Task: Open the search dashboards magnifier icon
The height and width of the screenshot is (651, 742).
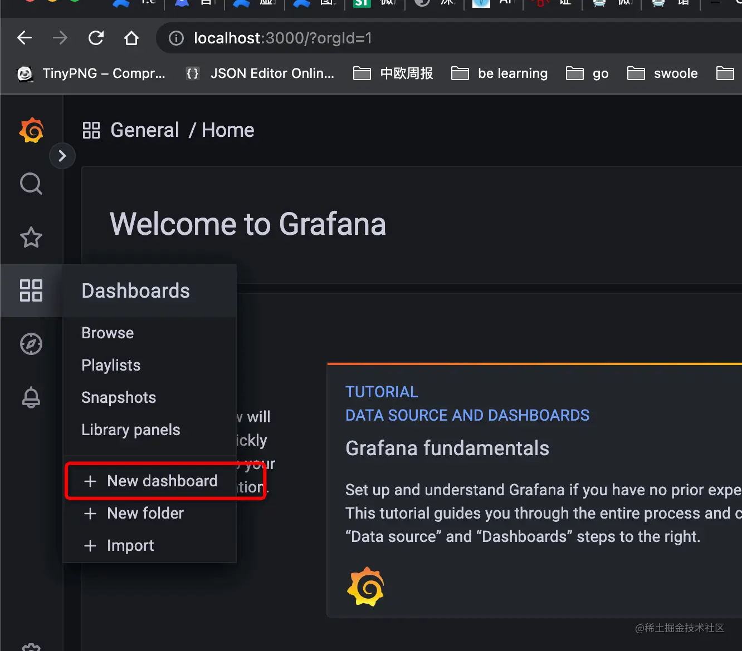Action: pyautogui.click(x=31, y=184)
